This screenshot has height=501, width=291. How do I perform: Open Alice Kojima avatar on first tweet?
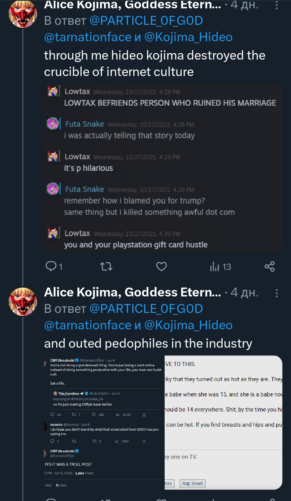tap(23, 13)
